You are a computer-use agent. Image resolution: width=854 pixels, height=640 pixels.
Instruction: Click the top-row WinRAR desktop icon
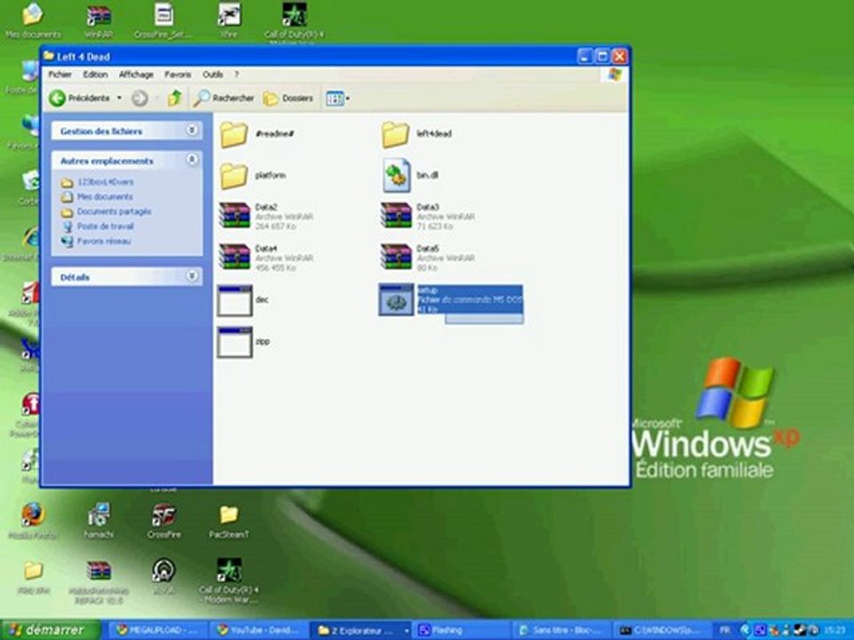click(99, 20)
